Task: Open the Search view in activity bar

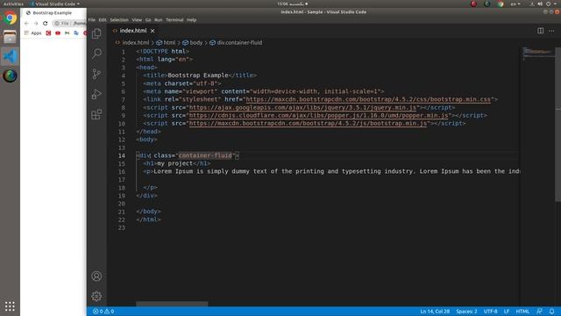Action: 96,54
